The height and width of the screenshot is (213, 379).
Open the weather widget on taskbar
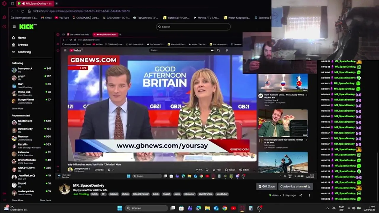click(x=16, y=208)
